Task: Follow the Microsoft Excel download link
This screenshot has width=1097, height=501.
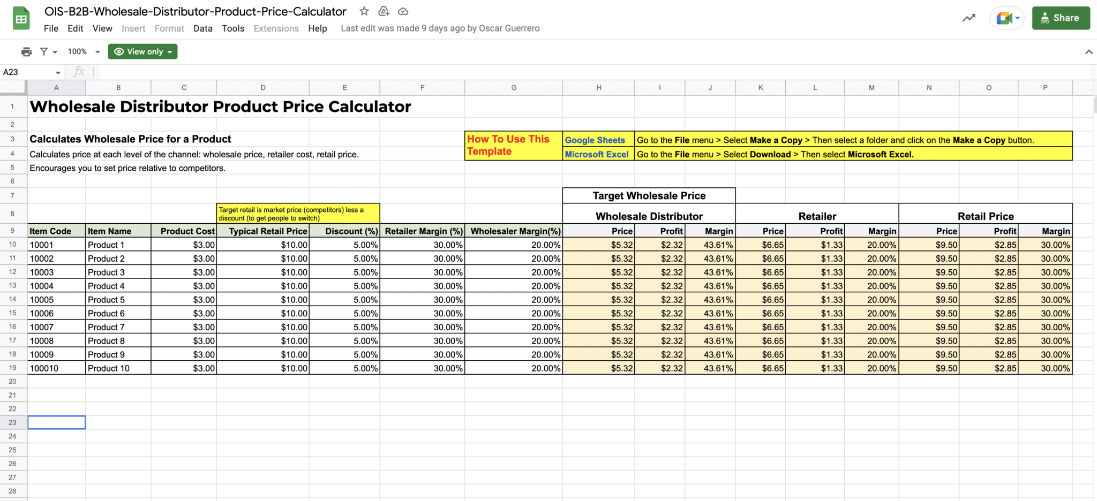Action: tap(596, 154)
